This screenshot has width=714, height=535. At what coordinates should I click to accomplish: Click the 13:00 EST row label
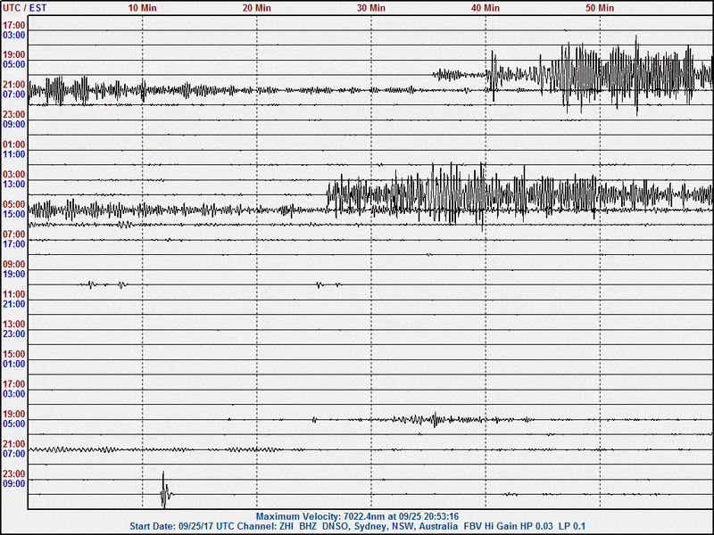tap(14, 185)
